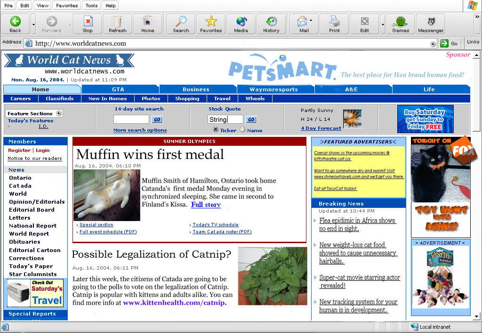
Task: Open the Full story link
Action: click(206, 205)
